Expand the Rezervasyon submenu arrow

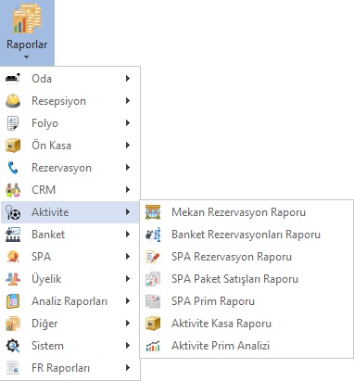tap(128, 168)
